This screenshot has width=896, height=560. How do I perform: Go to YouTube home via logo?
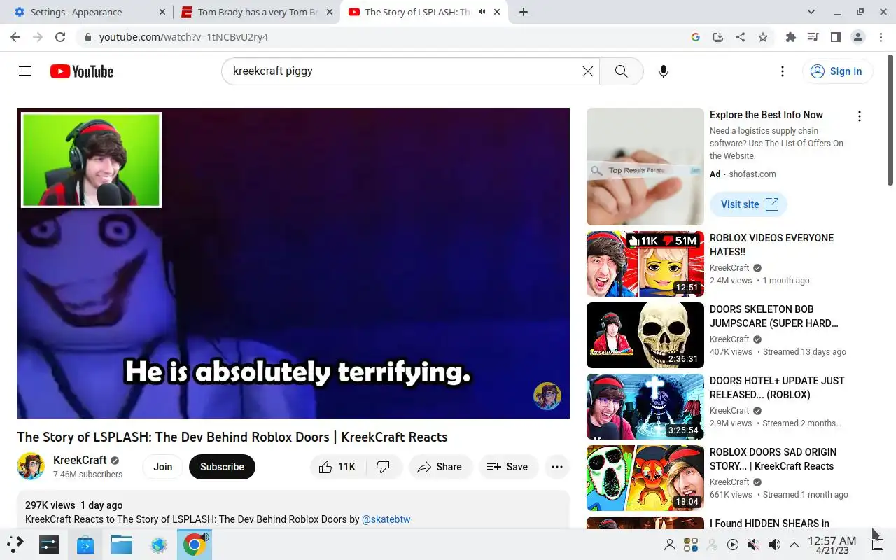[82, 71]
